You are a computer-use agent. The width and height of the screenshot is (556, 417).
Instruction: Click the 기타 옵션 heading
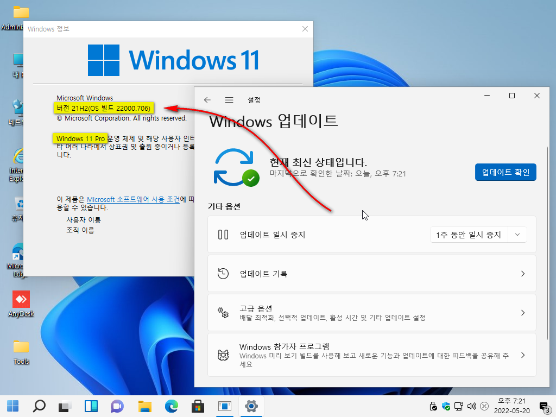coord(224,206)
